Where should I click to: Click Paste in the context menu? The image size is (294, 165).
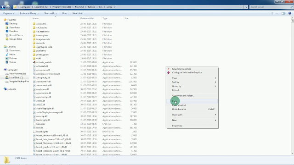pos(192,101)
